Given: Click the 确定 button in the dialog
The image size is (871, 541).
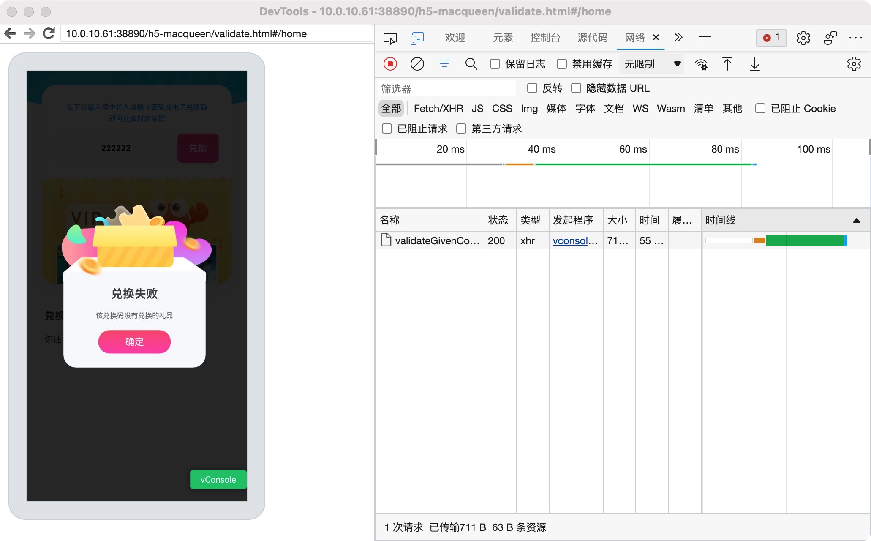Looking at the screenshot, I should [x=134, y=342].
